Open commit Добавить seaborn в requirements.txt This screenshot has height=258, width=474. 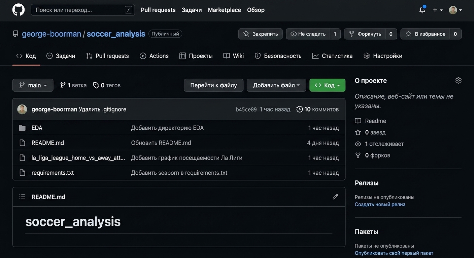point(179,173)
